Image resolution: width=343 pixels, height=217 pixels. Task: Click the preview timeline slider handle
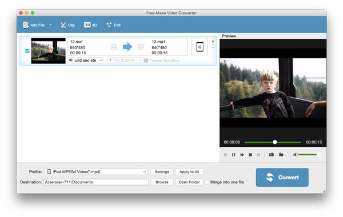[275, 142]
